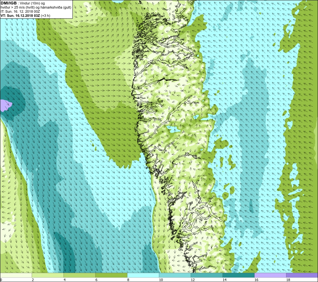The width and height of the screenshot is (318, 282).
Task: Click the 'DMI/IGB' title text
Action: pyautogui.click(x=9, y=3)
